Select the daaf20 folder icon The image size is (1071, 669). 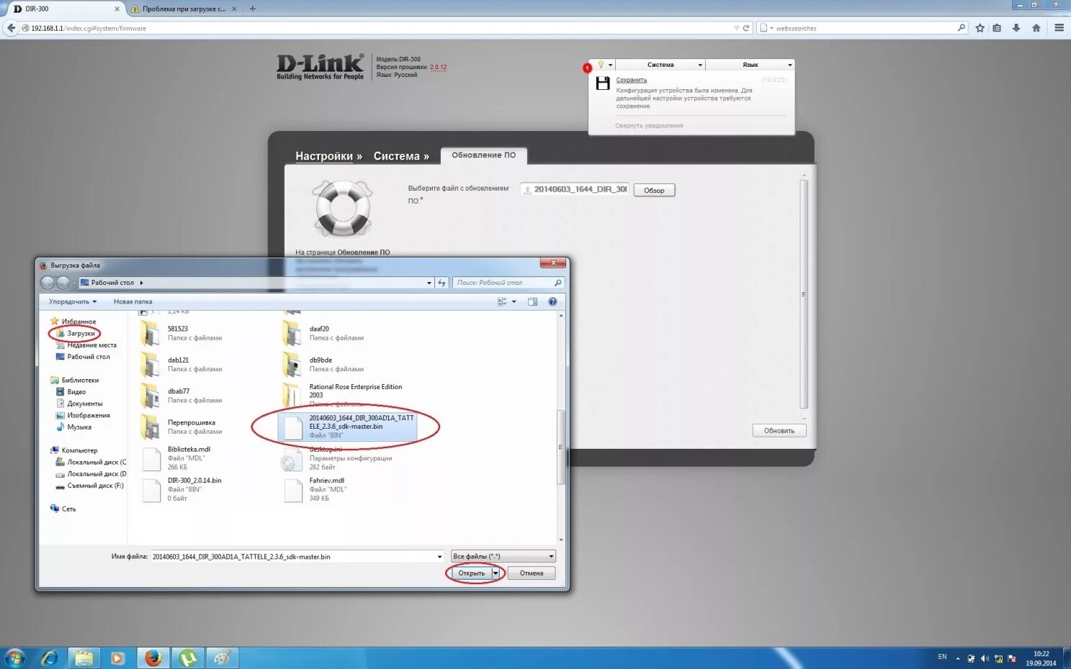[x=292, y=333]
